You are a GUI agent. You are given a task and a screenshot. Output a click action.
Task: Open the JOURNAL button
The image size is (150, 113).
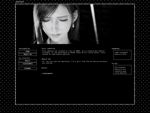[27, 68]
